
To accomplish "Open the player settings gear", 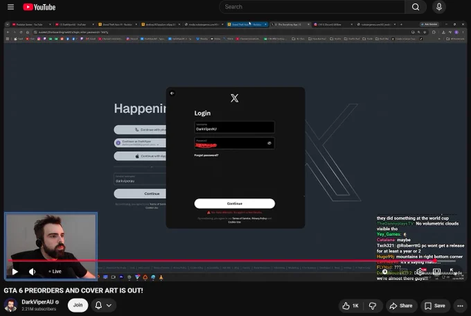I will click(420, 272).
